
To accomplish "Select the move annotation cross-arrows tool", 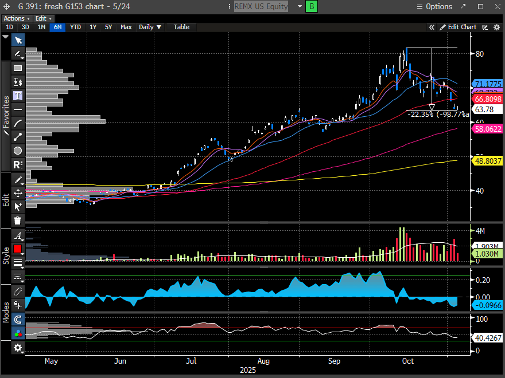I will click(18, 193).
